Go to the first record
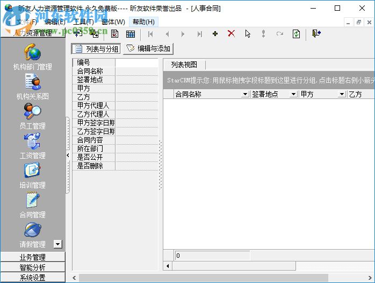Viewport: 375px width, 283px height. click(x=150, y=34)
